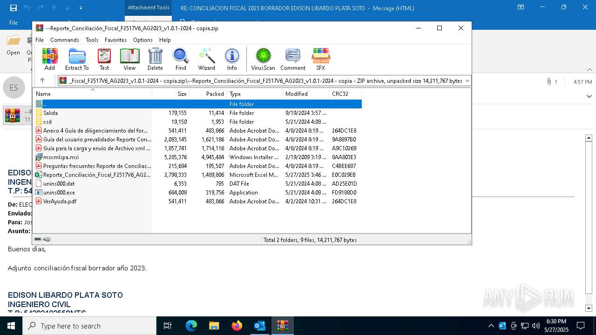Run the Test archive tool

(x=104, y=59)
